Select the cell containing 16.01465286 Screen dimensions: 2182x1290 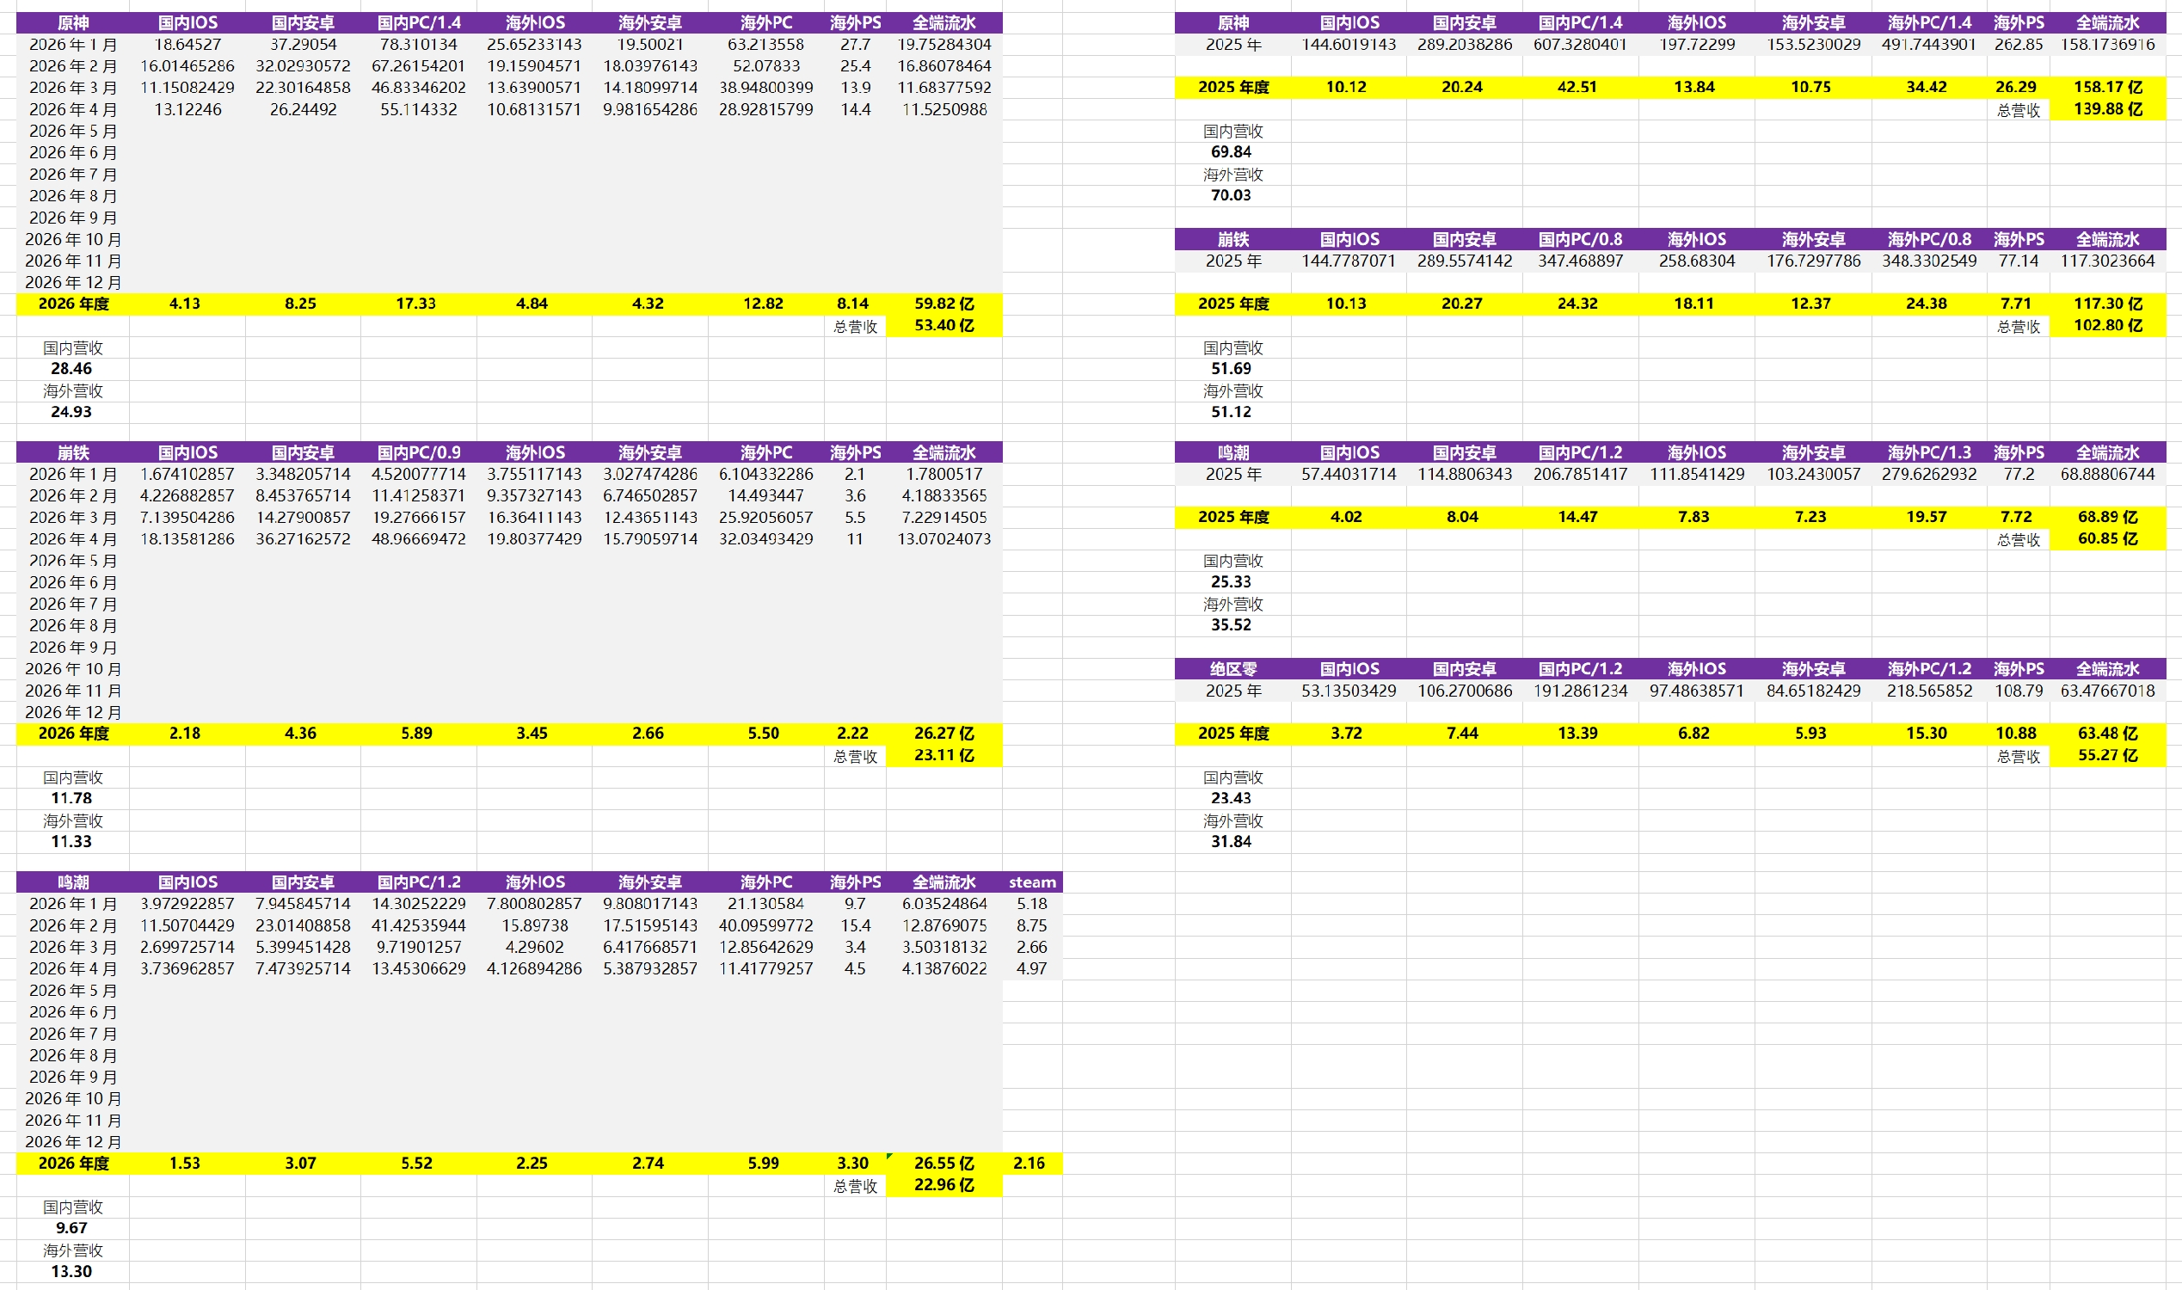[187, 66]
